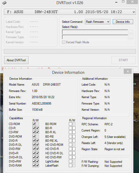Click the BD-R write checkbox
The height and width of the screenshot is (173, 139).
point(74,128)
